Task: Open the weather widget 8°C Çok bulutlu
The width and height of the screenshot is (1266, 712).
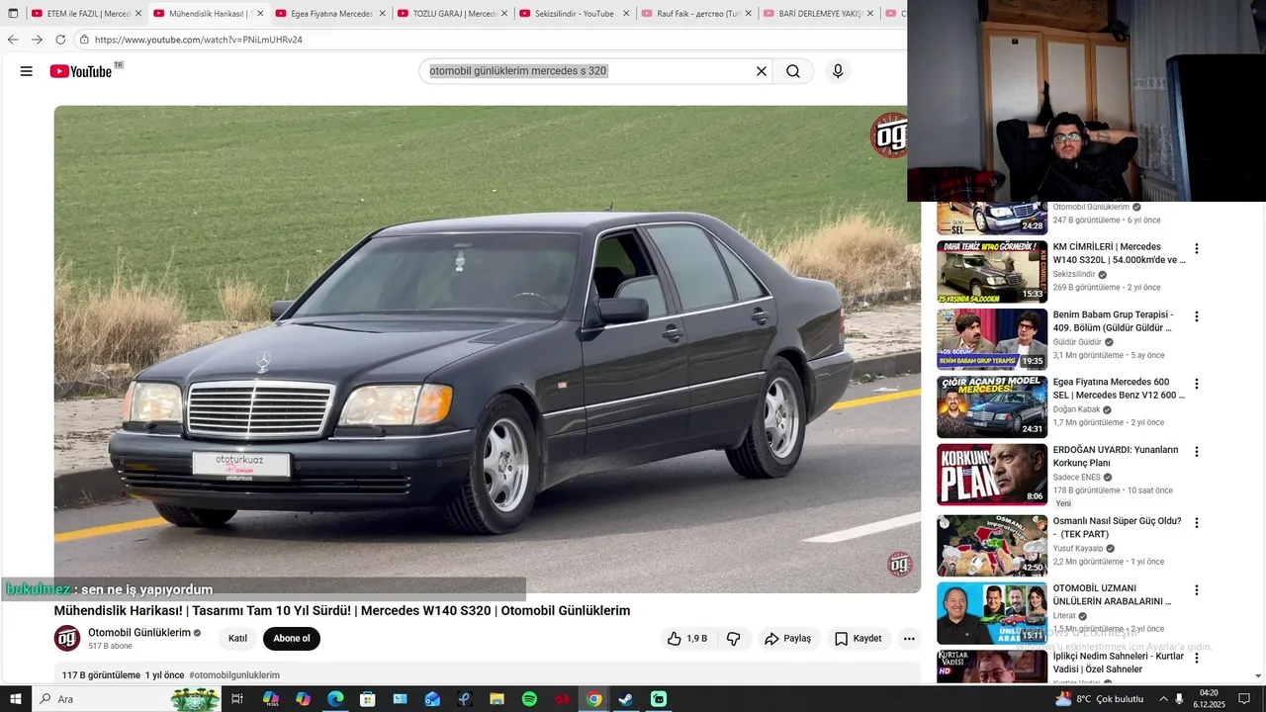Action: (x=1099, y=699)
